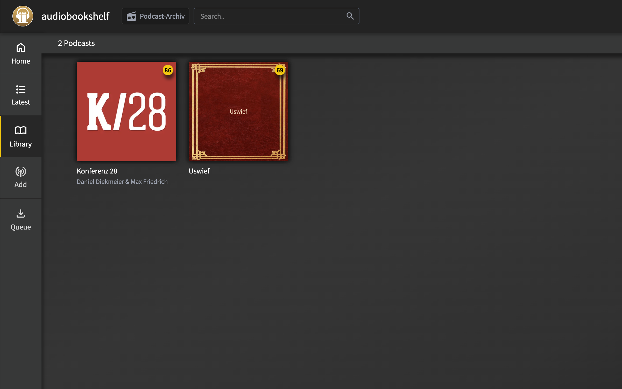Open the Uswief podcast cover

click(x=238, y=112)
